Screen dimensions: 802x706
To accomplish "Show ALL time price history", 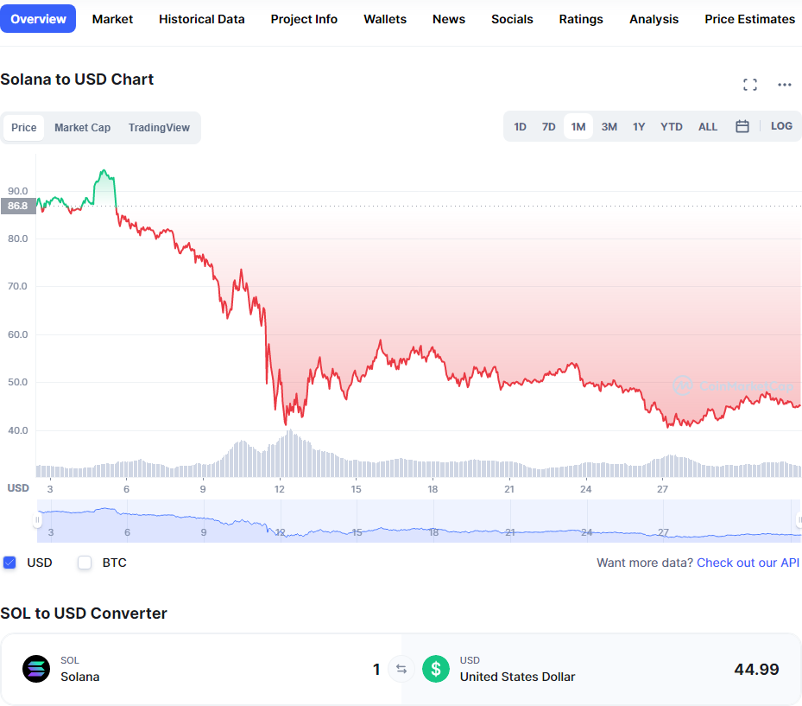I will coord(708,126).
